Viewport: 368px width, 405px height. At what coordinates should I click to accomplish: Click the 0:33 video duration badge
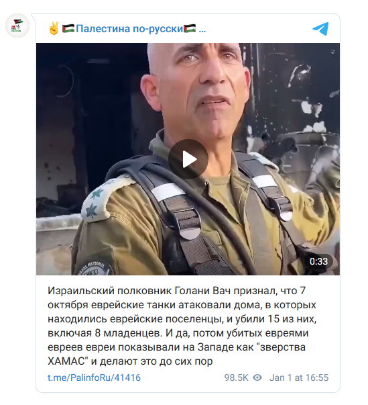point(318,261)
